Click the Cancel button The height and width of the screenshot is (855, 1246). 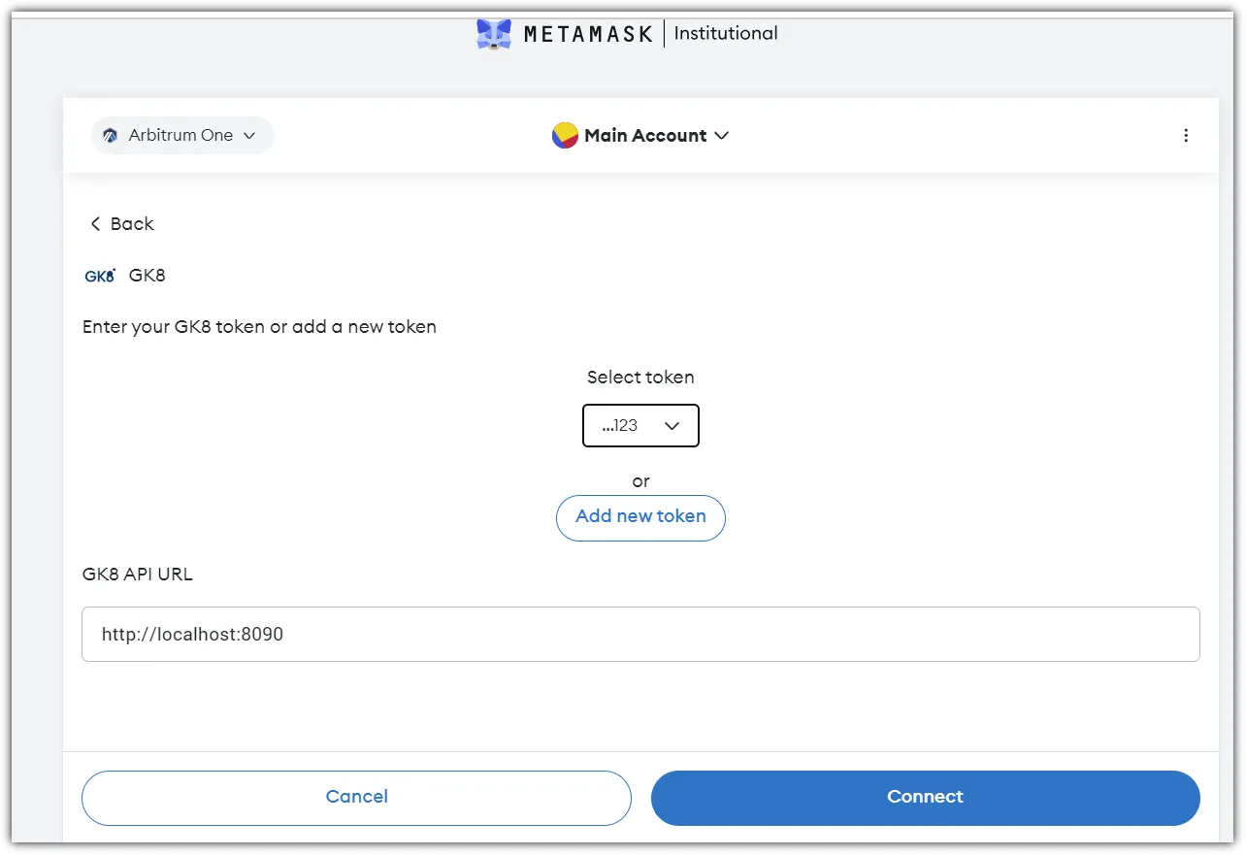(x=356, y=798)
